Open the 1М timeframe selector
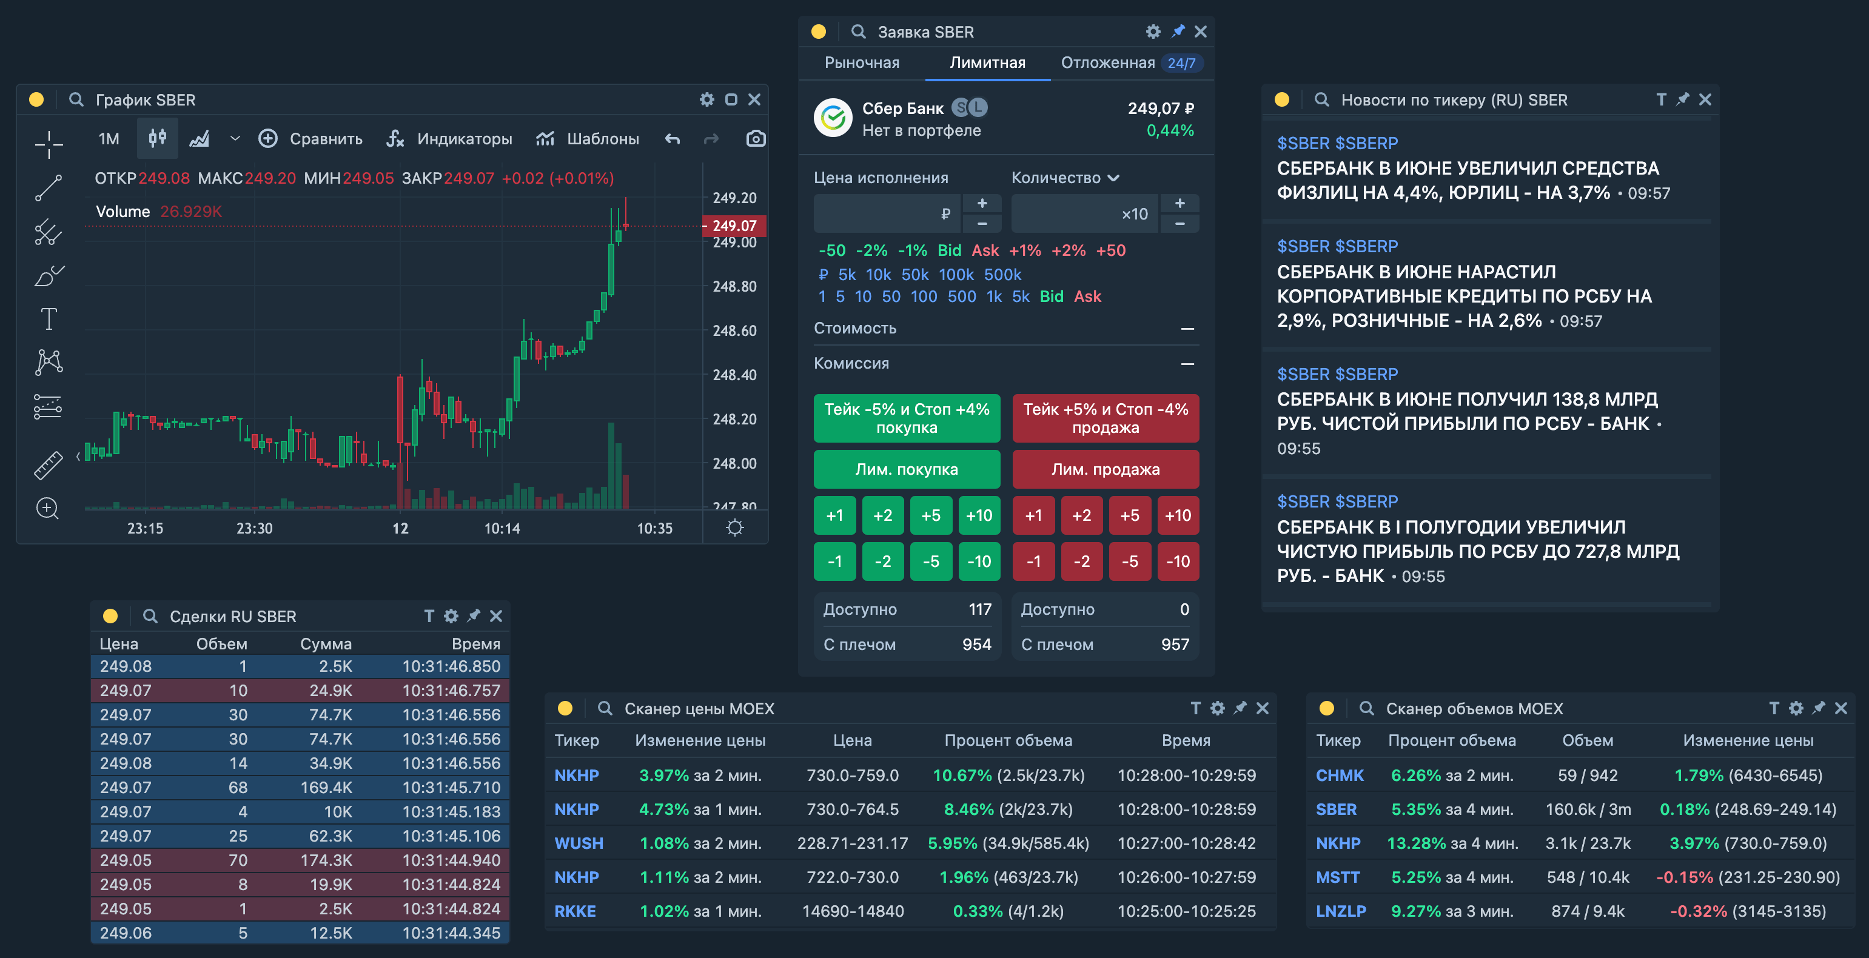1869x958 pixels. click(x=109, y=138)
